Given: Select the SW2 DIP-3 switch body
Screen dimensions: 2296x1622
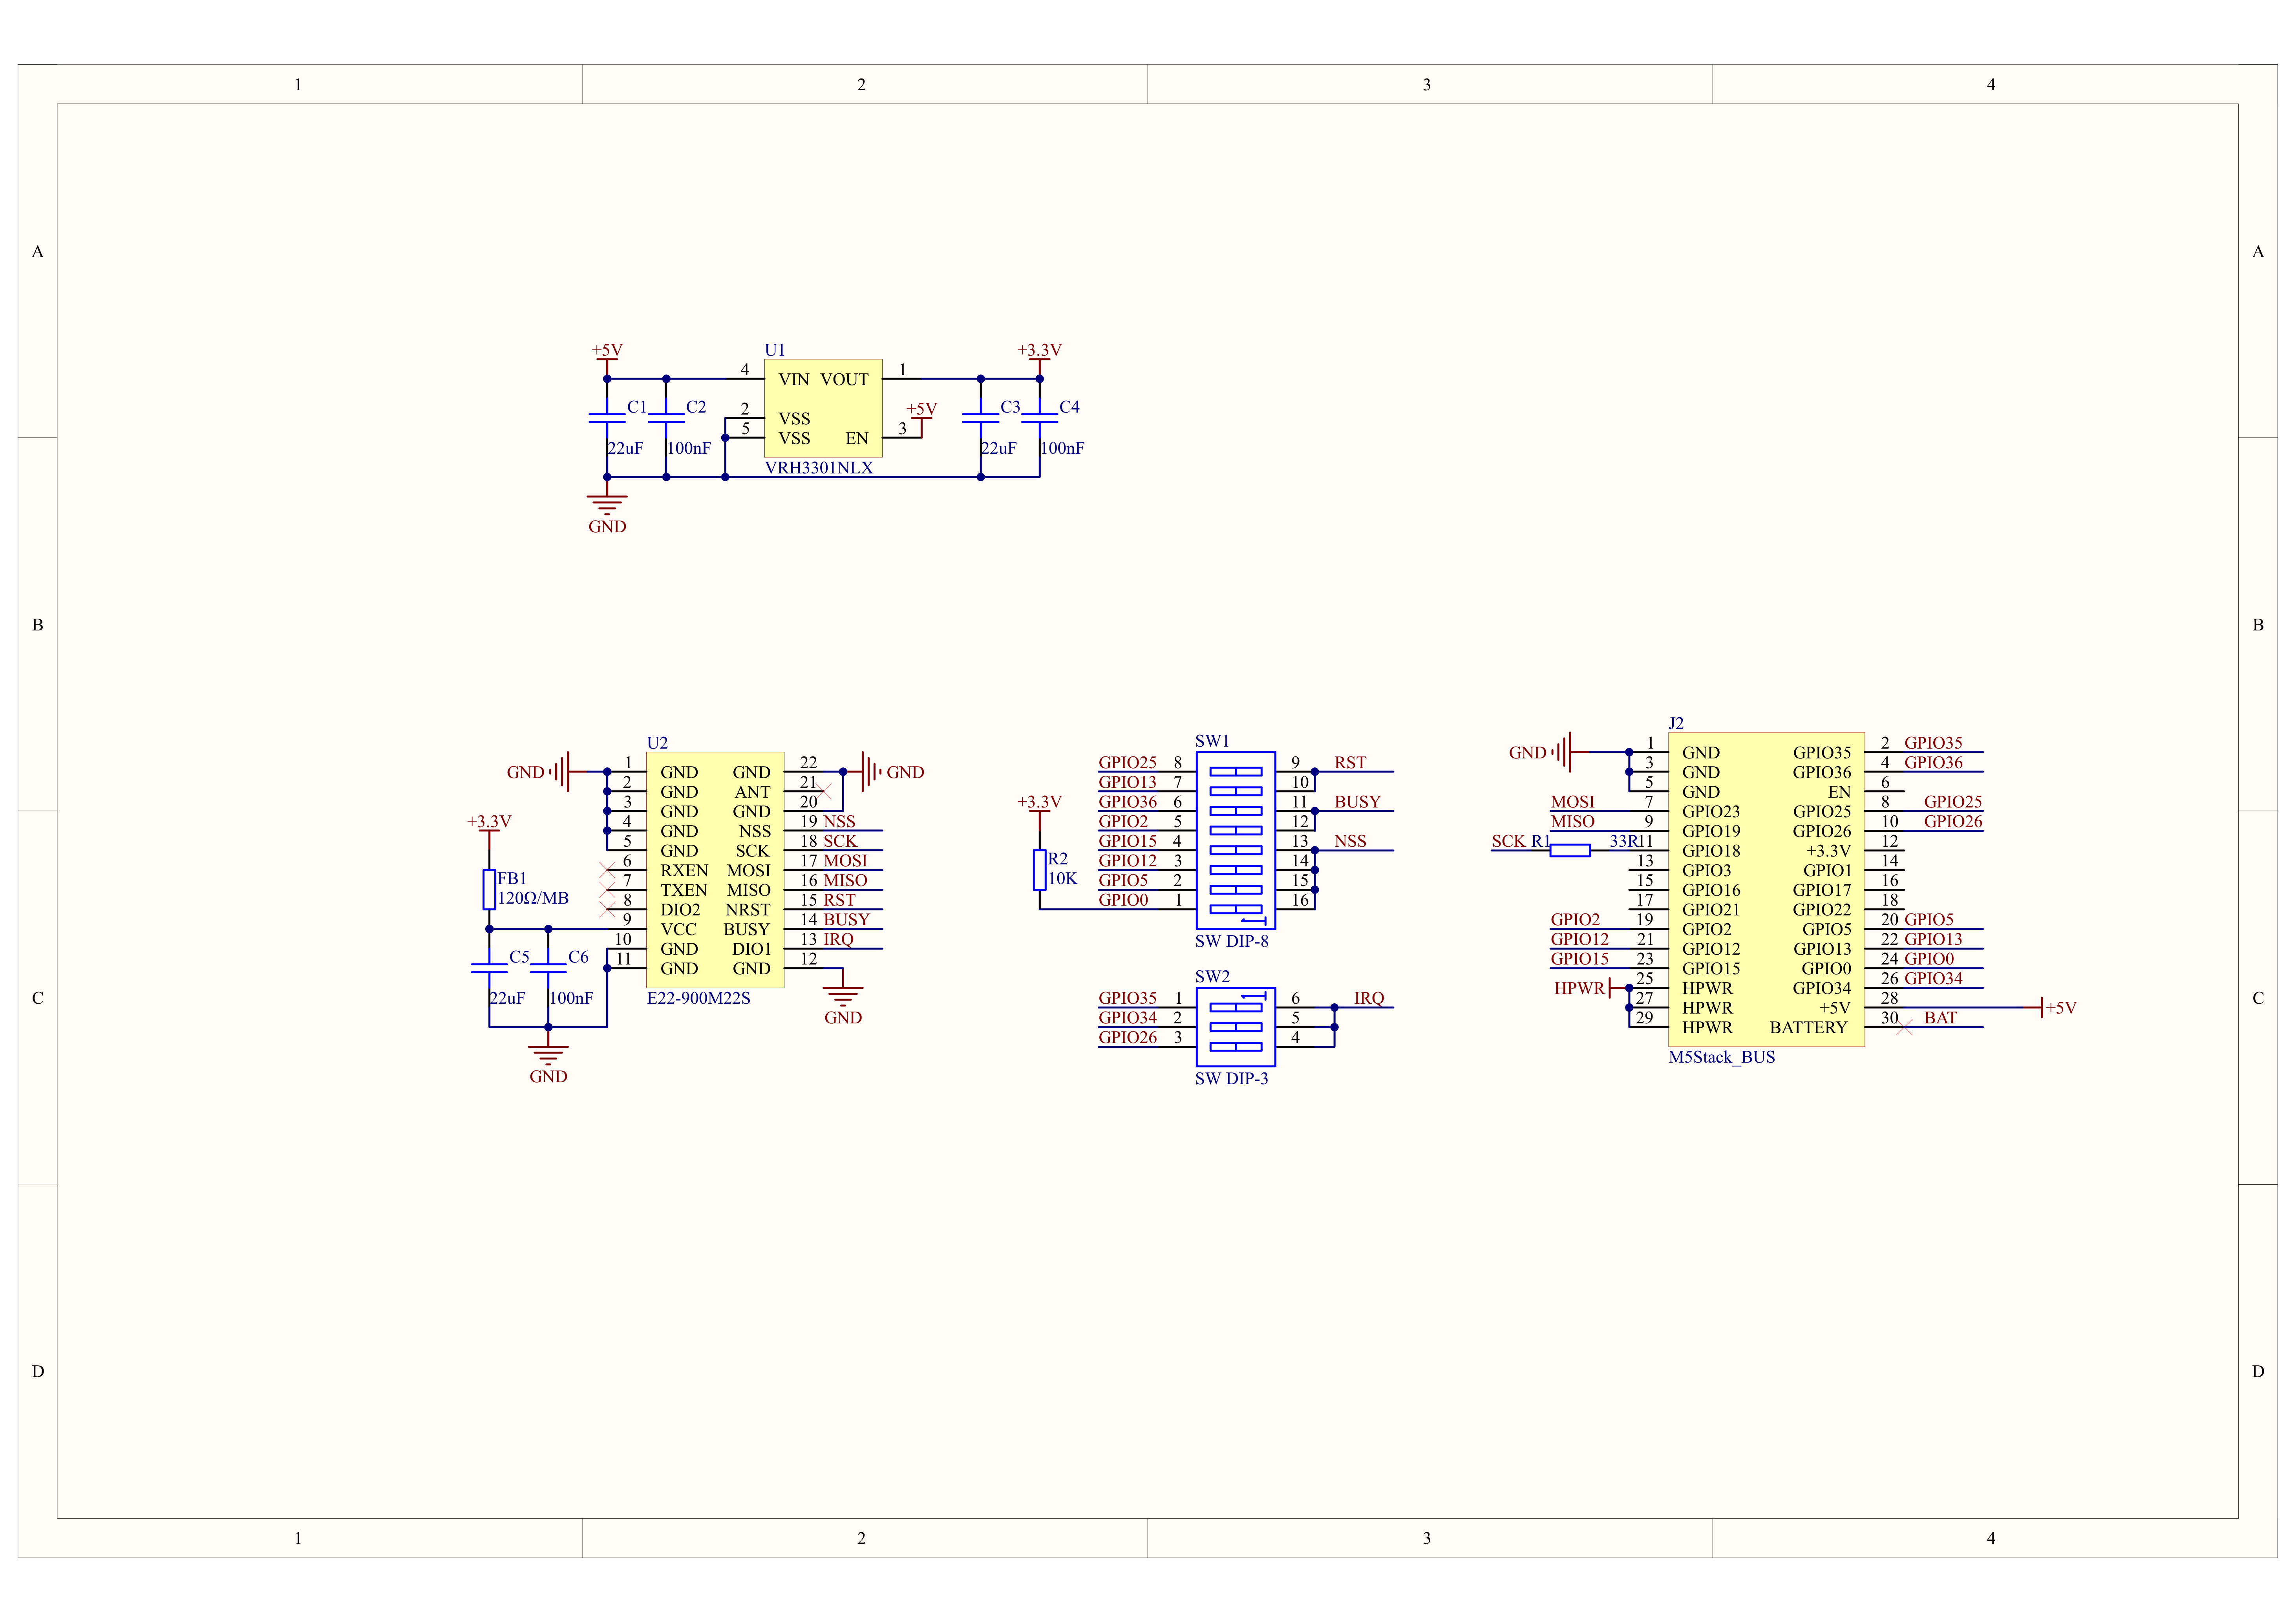Looking at the screenshot, I should point(1236,1027).
